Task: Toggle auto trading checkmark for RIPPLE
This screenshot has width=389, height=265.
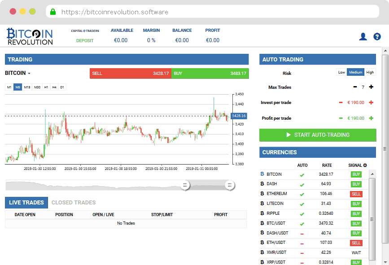Action: (302, 214)
